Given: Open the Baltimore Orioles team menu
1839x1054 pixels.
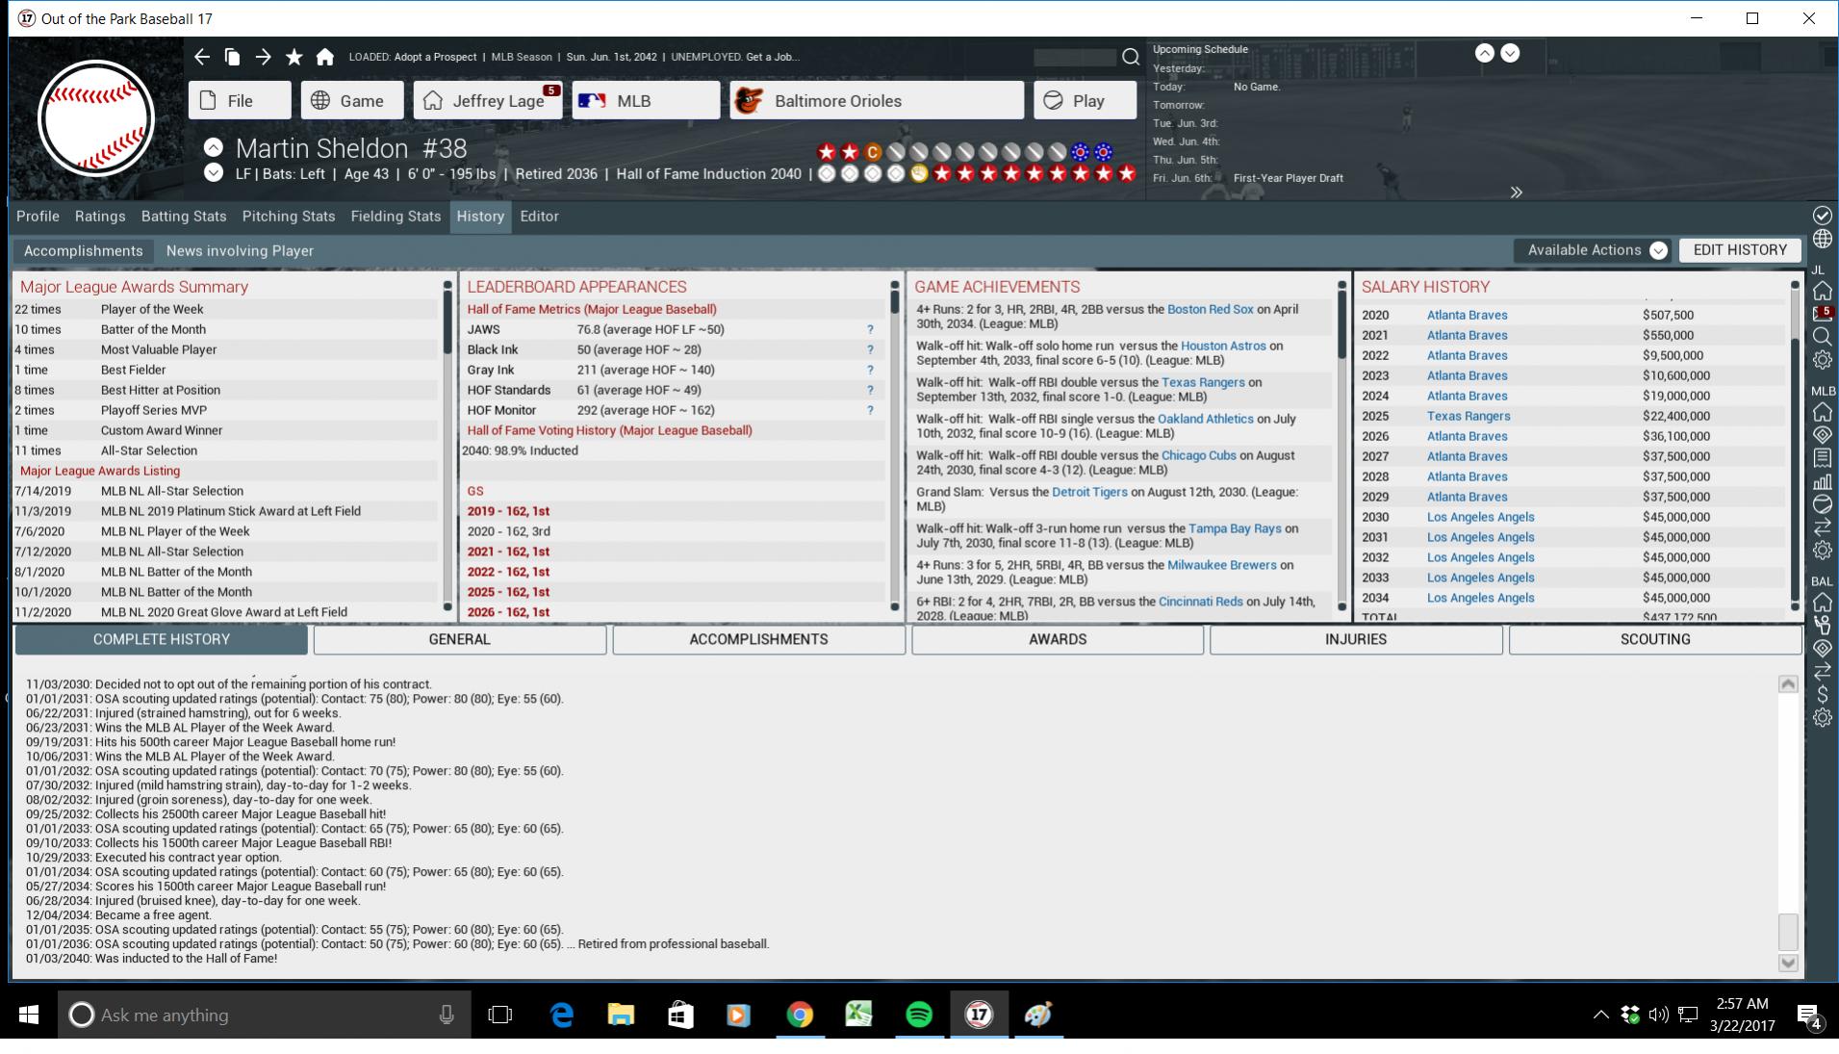Looking at the screenshot, I should 877,100.
